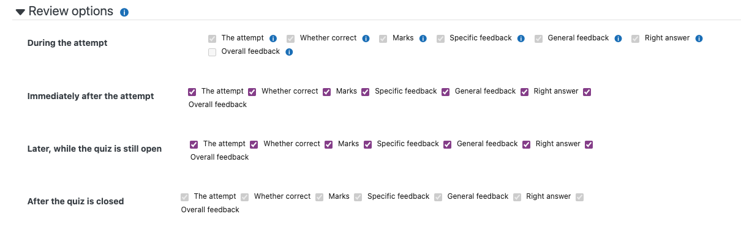Screen dimensions: 741x230
Task: Open help icon beside Review options heading
Action: (x=124, y=12)
